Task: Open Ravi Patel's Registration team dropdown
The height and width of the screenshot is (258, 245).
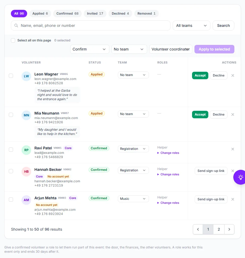Action: 133,149
